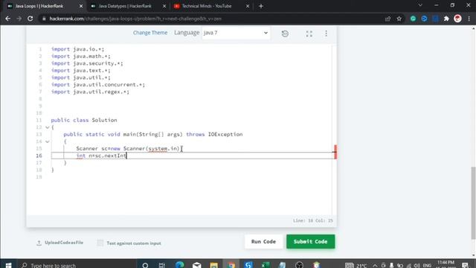The height and width of the screenshot is (268, 476).
Task: Open the green Grammarly extension icon
Action: click(413, 19)
